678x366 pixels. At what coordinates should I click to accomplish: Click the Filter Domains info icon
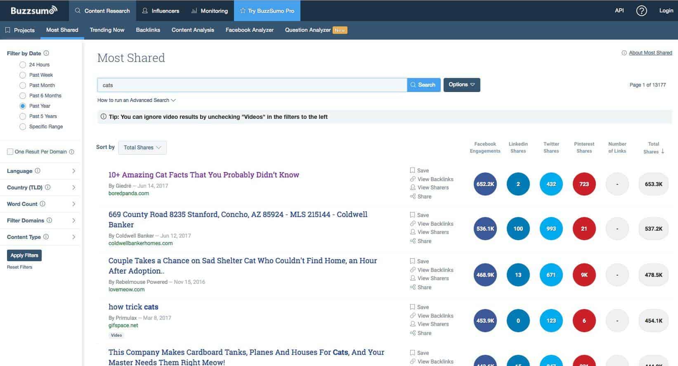50,220
